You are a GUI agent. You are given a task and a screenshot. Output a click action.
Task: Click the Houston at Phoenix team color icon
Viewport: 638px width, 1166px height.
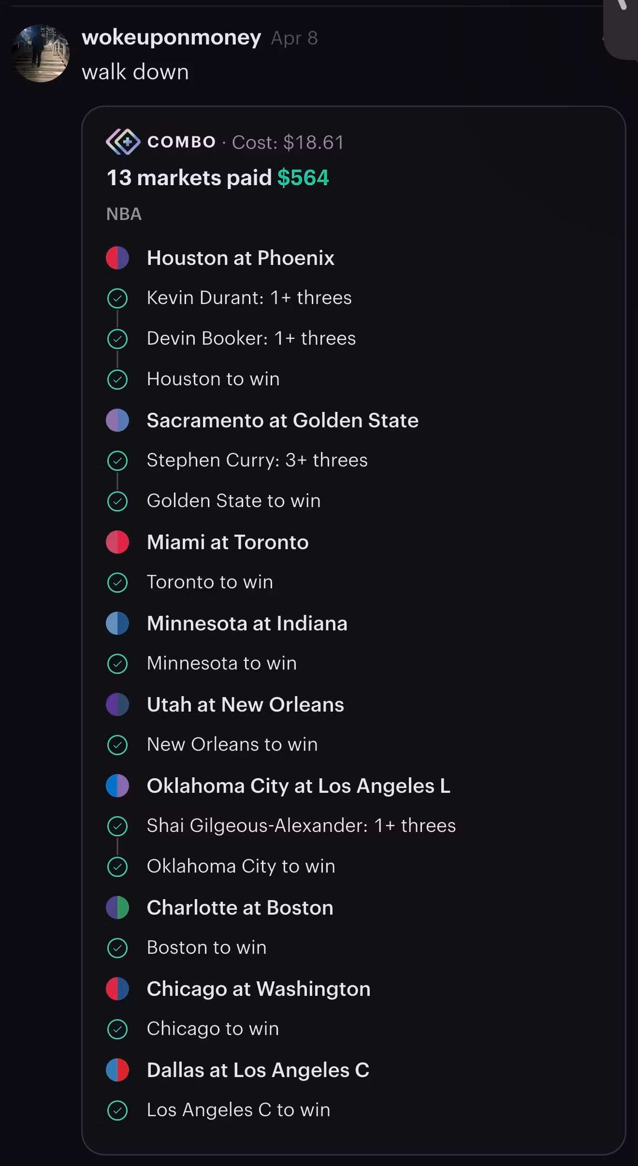[117, 258]
